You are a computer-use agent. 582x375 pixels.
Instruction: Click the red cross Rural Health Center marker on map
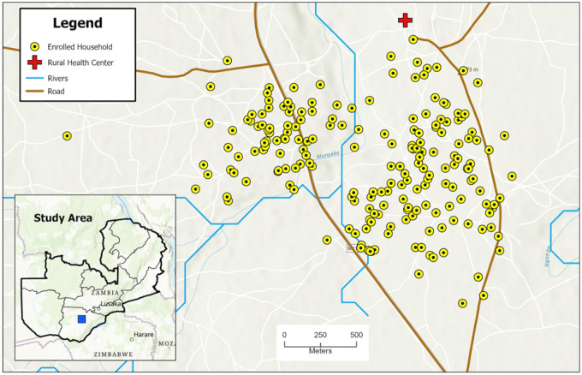click(x=405, y=20)
